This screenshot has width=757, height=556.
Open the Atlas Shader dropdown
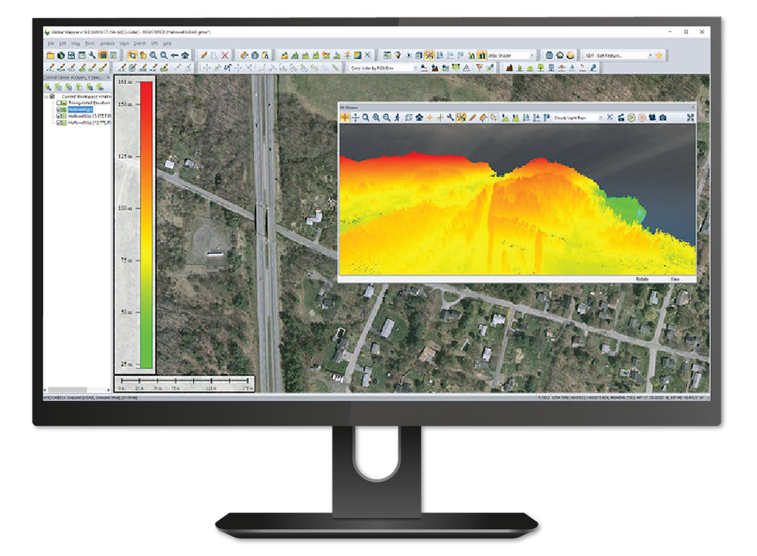pyautogui.click(x=532, y=54)
